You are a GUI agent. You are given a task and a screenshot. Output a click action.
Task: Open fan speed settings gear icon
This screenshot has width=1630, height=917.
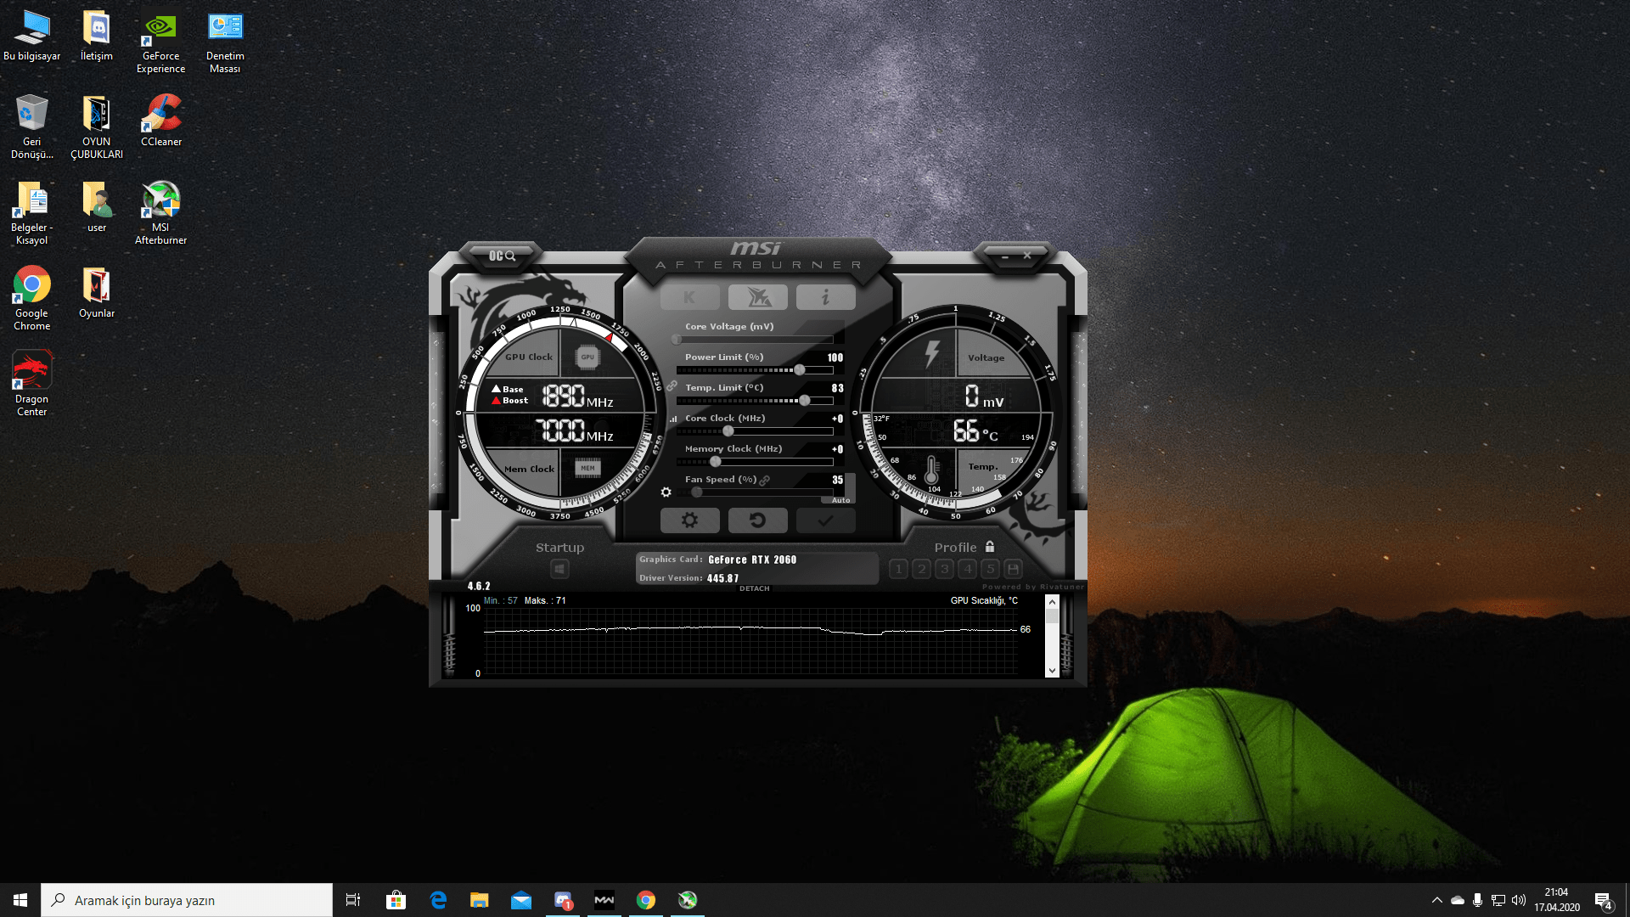pyautogui.click(x=666, y=492)
